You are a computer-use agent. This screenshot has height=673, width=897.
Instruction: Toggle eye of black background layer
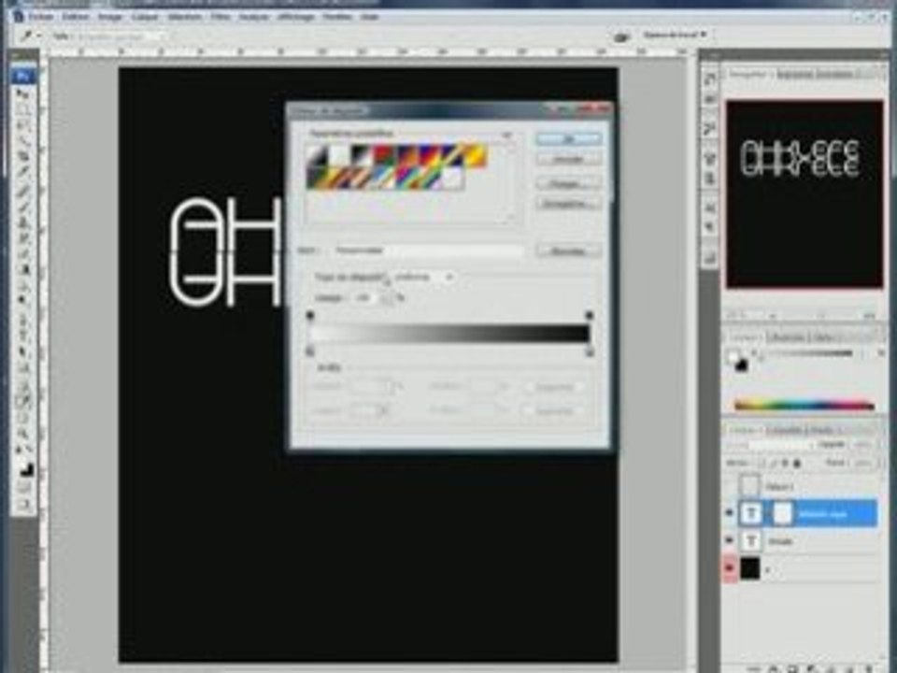click(x=730, y=567)
